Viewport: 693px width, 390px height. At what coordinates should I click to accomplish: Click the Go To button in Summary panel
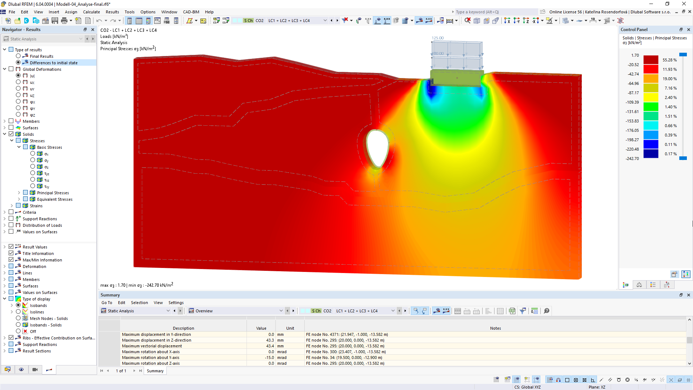(x=106, y=302)
